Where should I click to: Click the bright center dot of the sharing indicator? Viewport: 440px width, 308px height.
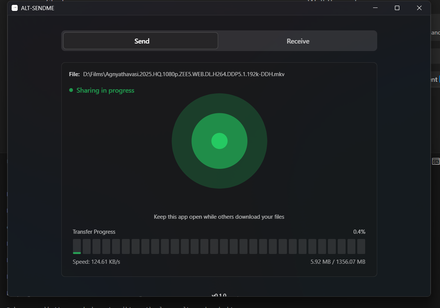(x=219, y=141)
